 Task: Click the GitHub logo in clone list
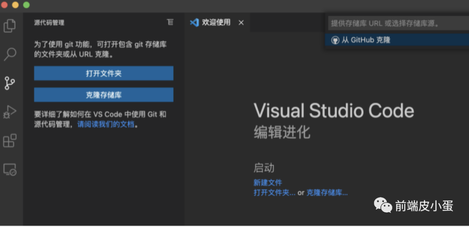coord(335,40)
